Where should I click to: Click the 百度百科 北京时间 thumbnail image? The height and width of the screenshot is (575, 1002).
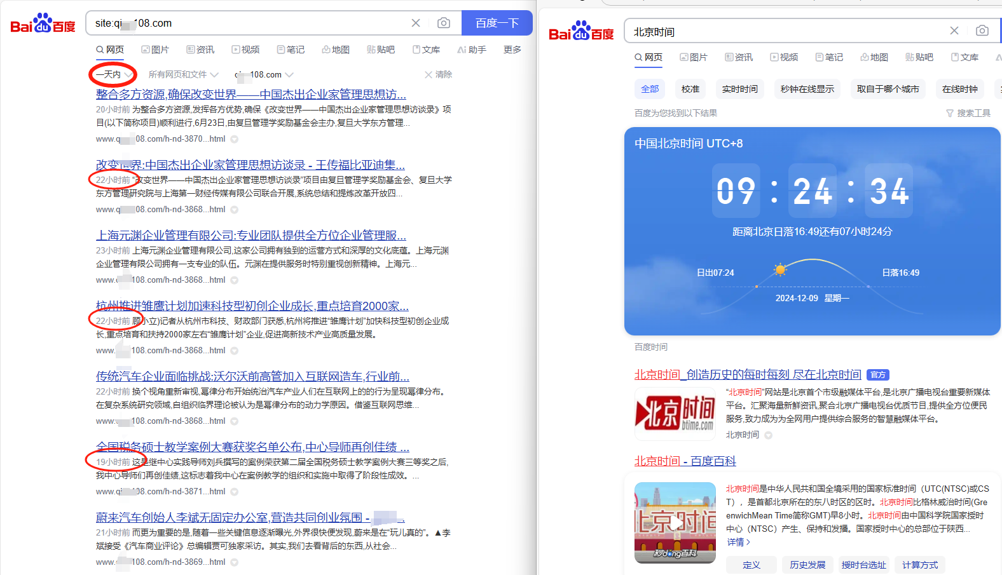tap(675, 523)
